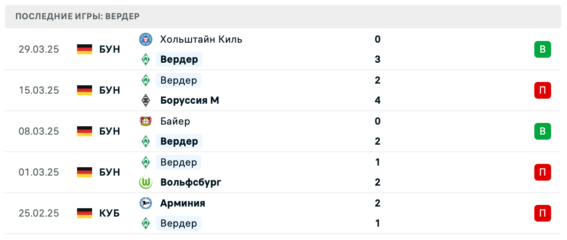567x240 pixels.
Task: Click the German flag beside 15.03.25
Action: tap(85, 90)
